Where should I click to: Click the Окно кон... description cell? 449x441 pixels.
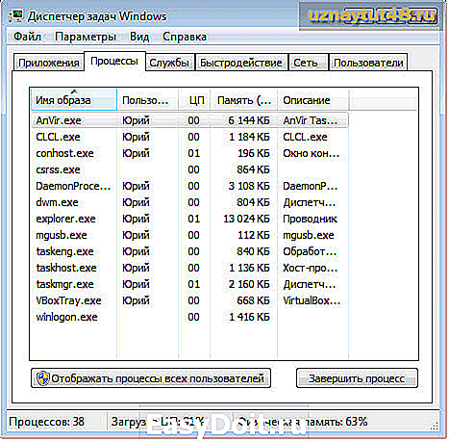(311, 153)
